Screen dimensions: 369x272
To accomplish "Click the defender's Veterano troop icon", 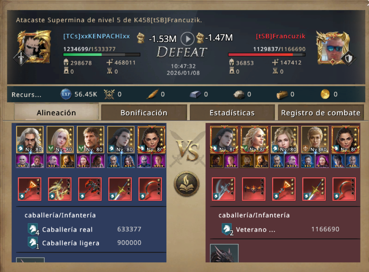I will 227,230.
